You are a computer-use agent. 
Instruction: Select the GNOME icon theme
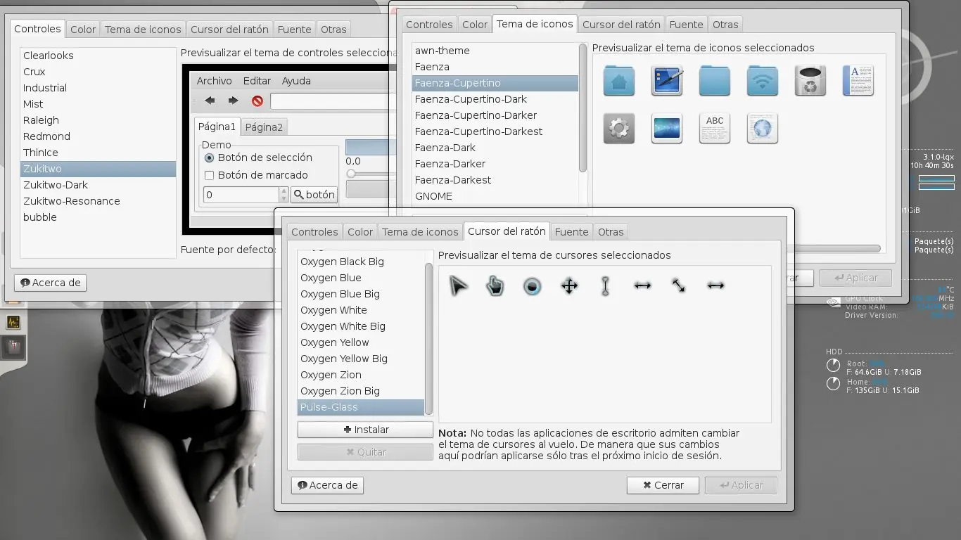pyautogui.click(x=495, y=196)
